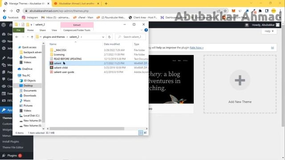Open Pictures in navigation pane
Screen dimensions: 285x160
pyautogui.click(x=28, y=106)
